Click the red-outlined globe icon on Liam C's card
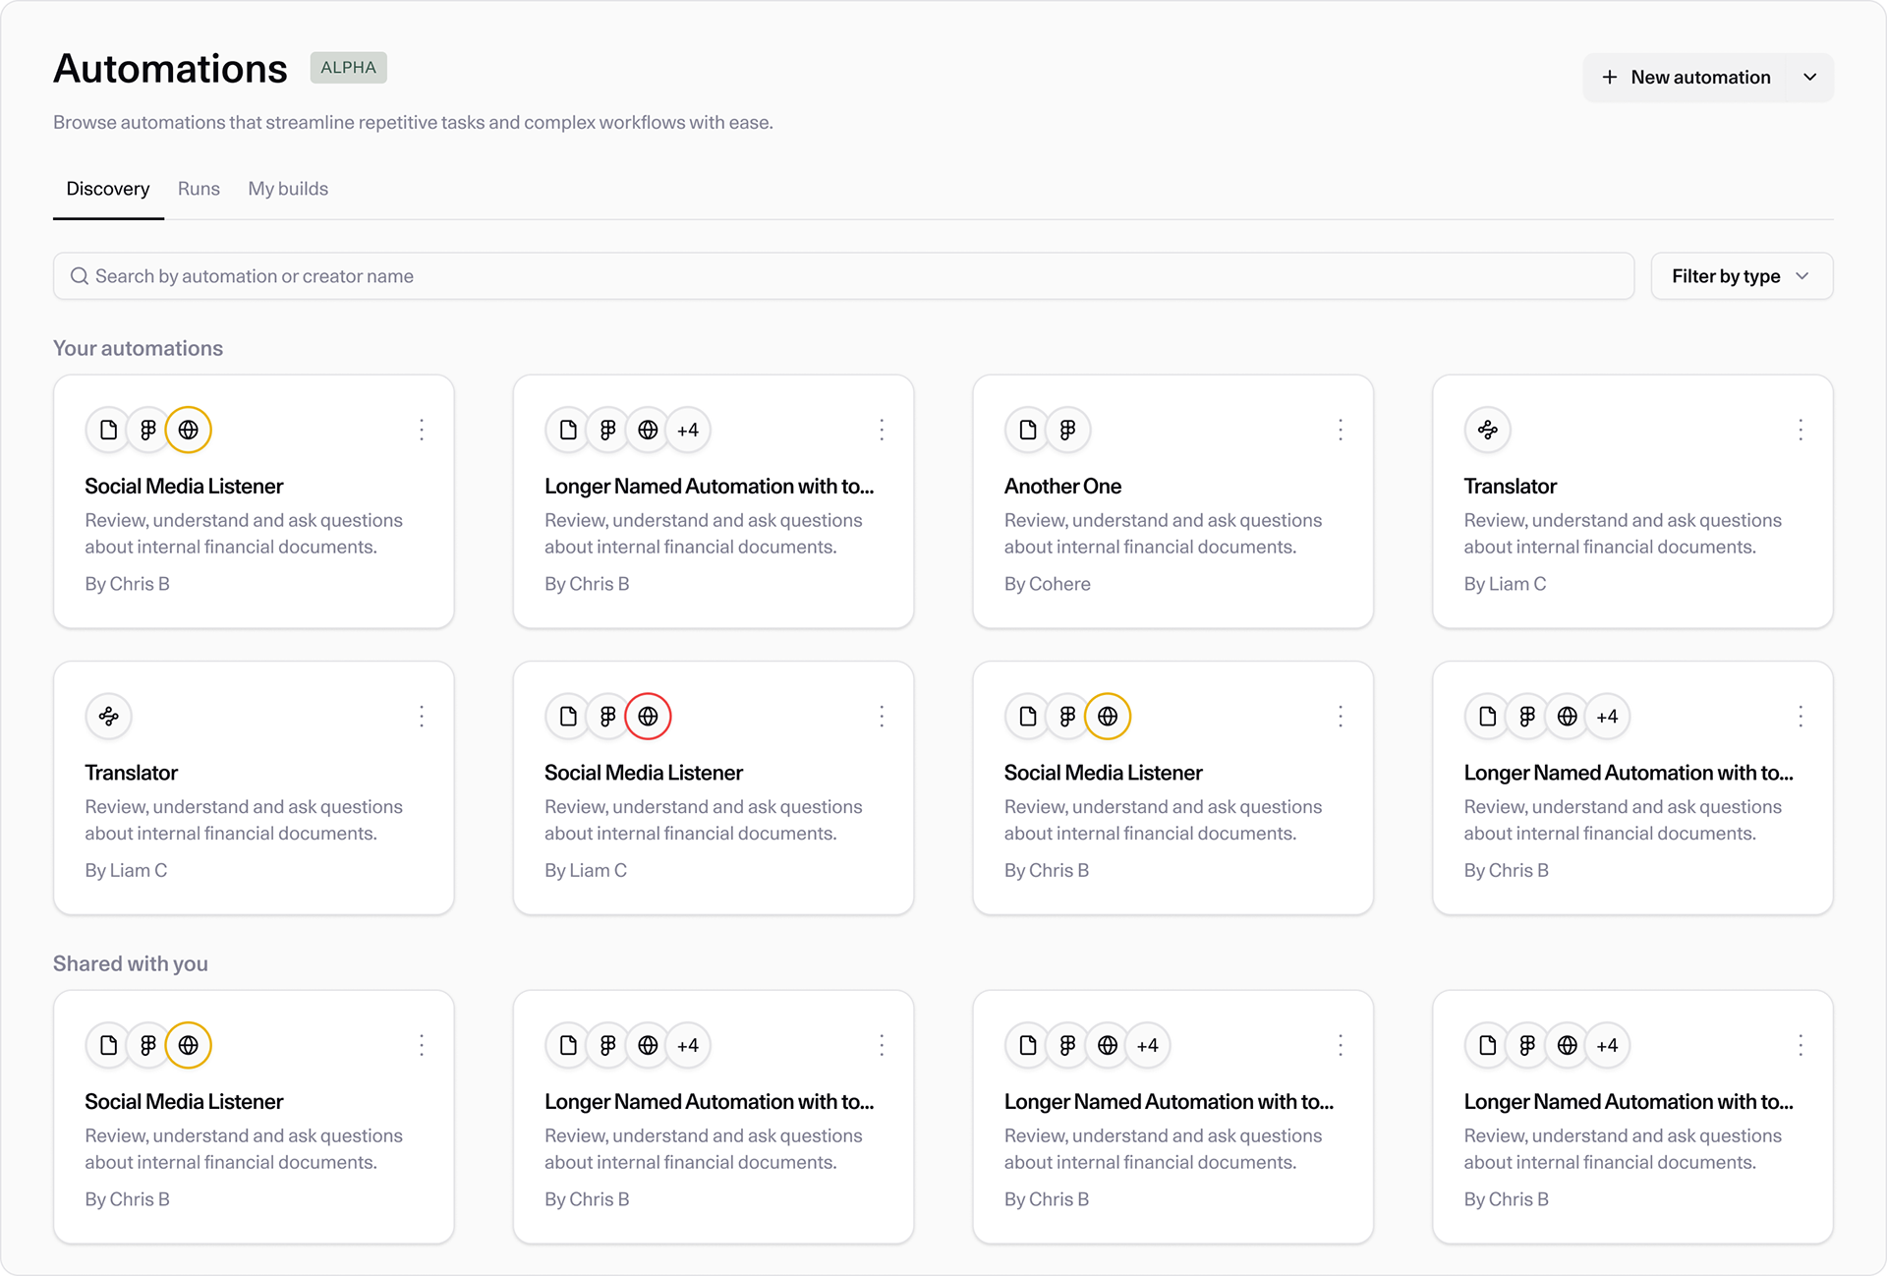Viewport: 1887px width, 1276px height. coord(648,717)
